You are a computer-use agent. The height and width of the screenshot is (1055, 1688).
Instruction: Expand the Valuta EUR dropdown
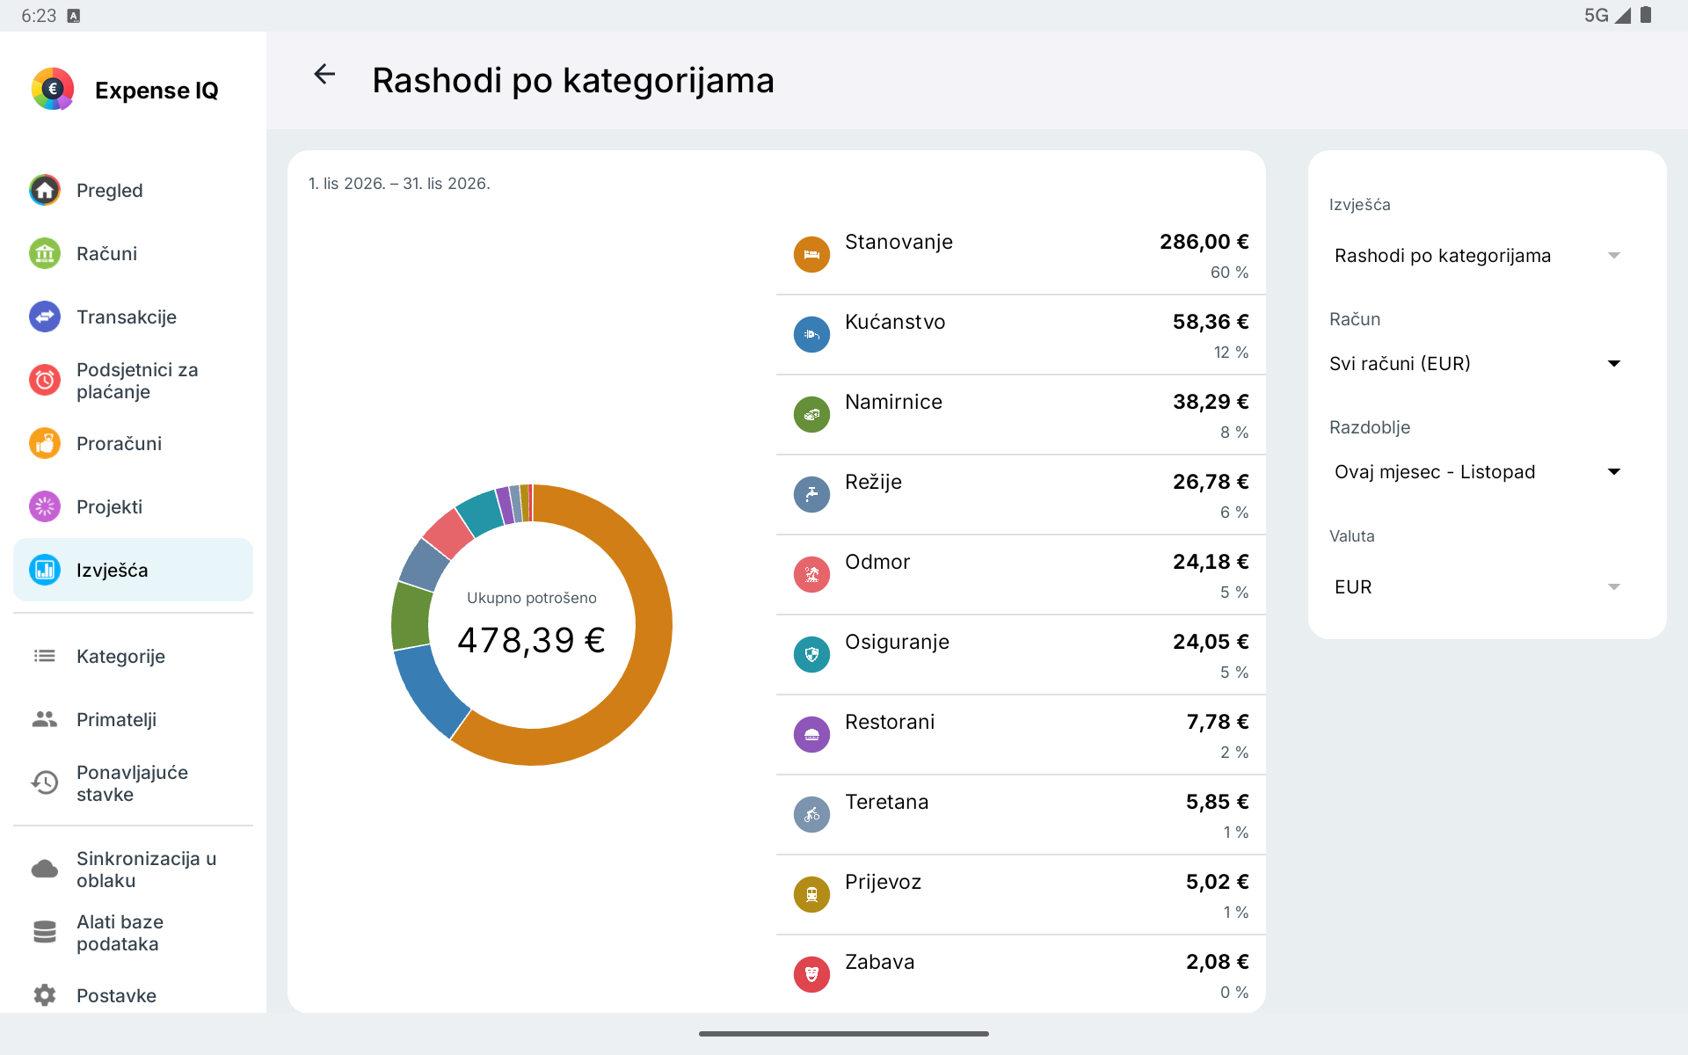pyautogui.click(x=1477, y=587)
